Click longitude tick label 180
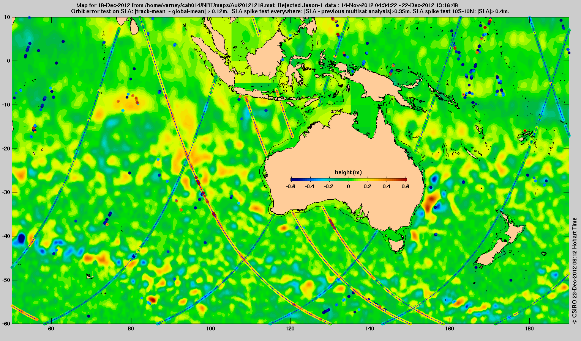 click(x=529, y=328)
